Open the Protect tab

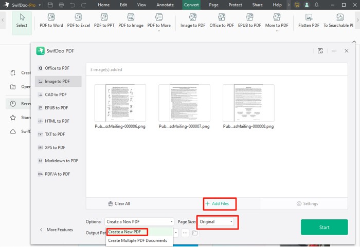point(235,5)
